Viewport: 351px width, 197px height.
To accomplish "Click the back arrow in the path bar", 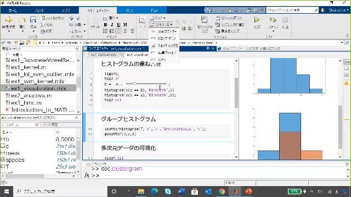I will pos(3,43).
